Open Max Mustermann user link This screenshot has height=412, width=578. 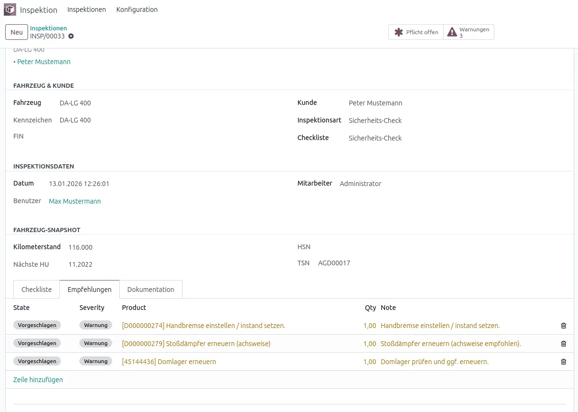coord(75,201)
